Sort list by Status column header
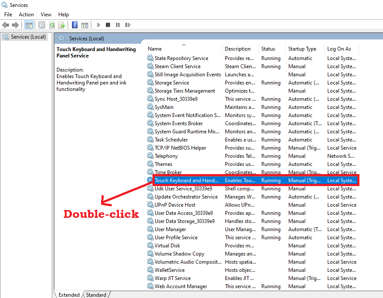 point(268,49)
